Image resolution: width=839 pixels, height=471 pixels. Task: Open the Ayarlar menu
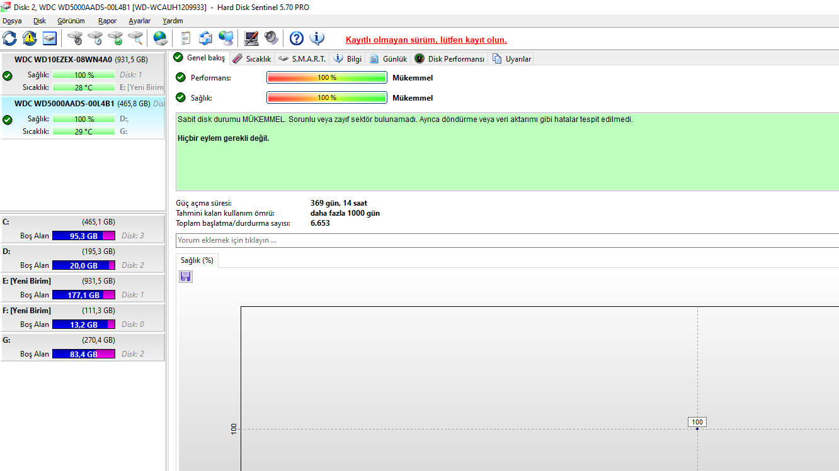point(140,21)
